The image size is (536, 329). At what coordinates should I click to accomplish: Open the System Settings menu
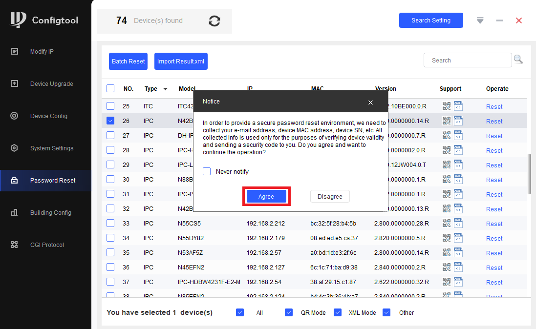[x=52, y=148]
